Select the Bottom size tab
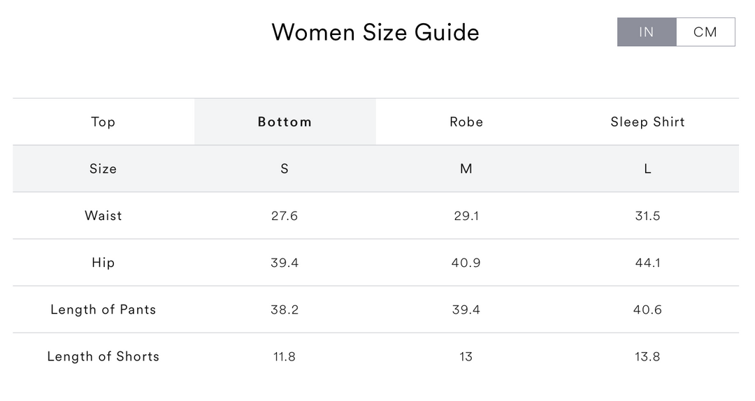755x401 pixels. [285, 122]
